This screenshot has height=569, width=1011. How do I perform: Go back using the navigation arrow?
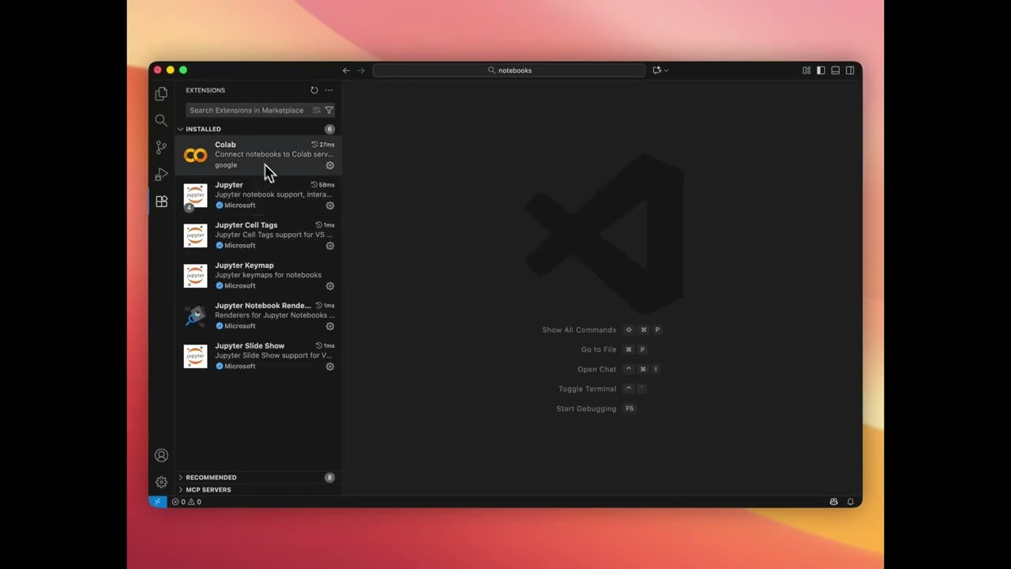click(346, 70)
